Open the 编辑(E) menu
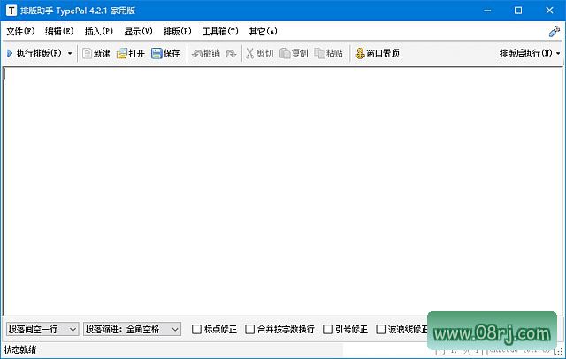 (59, 31)
